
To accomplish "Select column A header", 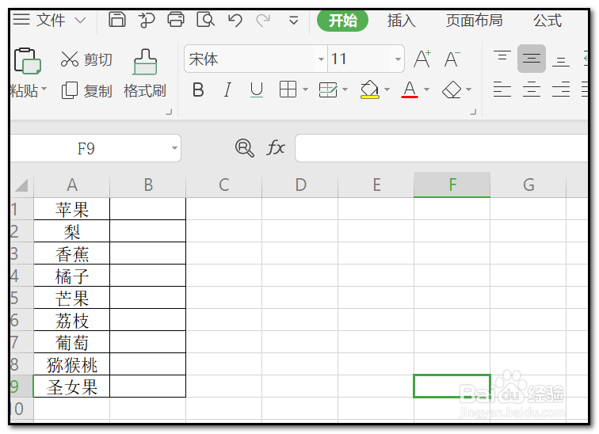I will click(x=72, y=185).
